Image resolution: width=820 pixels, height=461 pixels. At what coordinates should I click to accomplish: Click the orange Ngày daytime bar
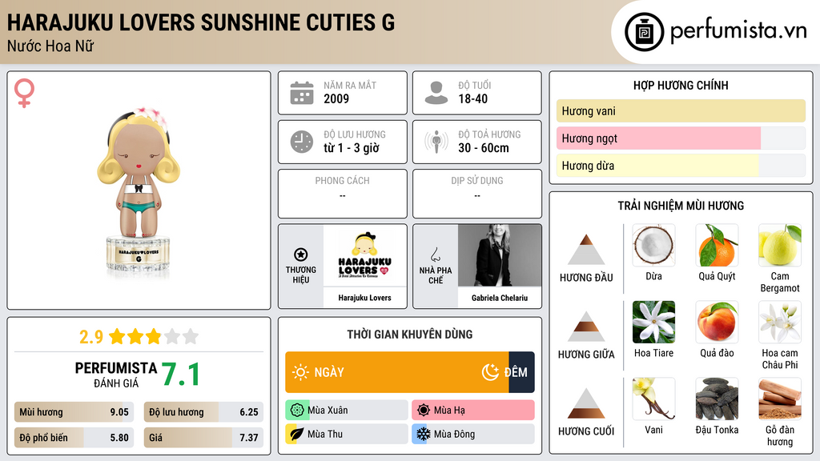point(397,372)
